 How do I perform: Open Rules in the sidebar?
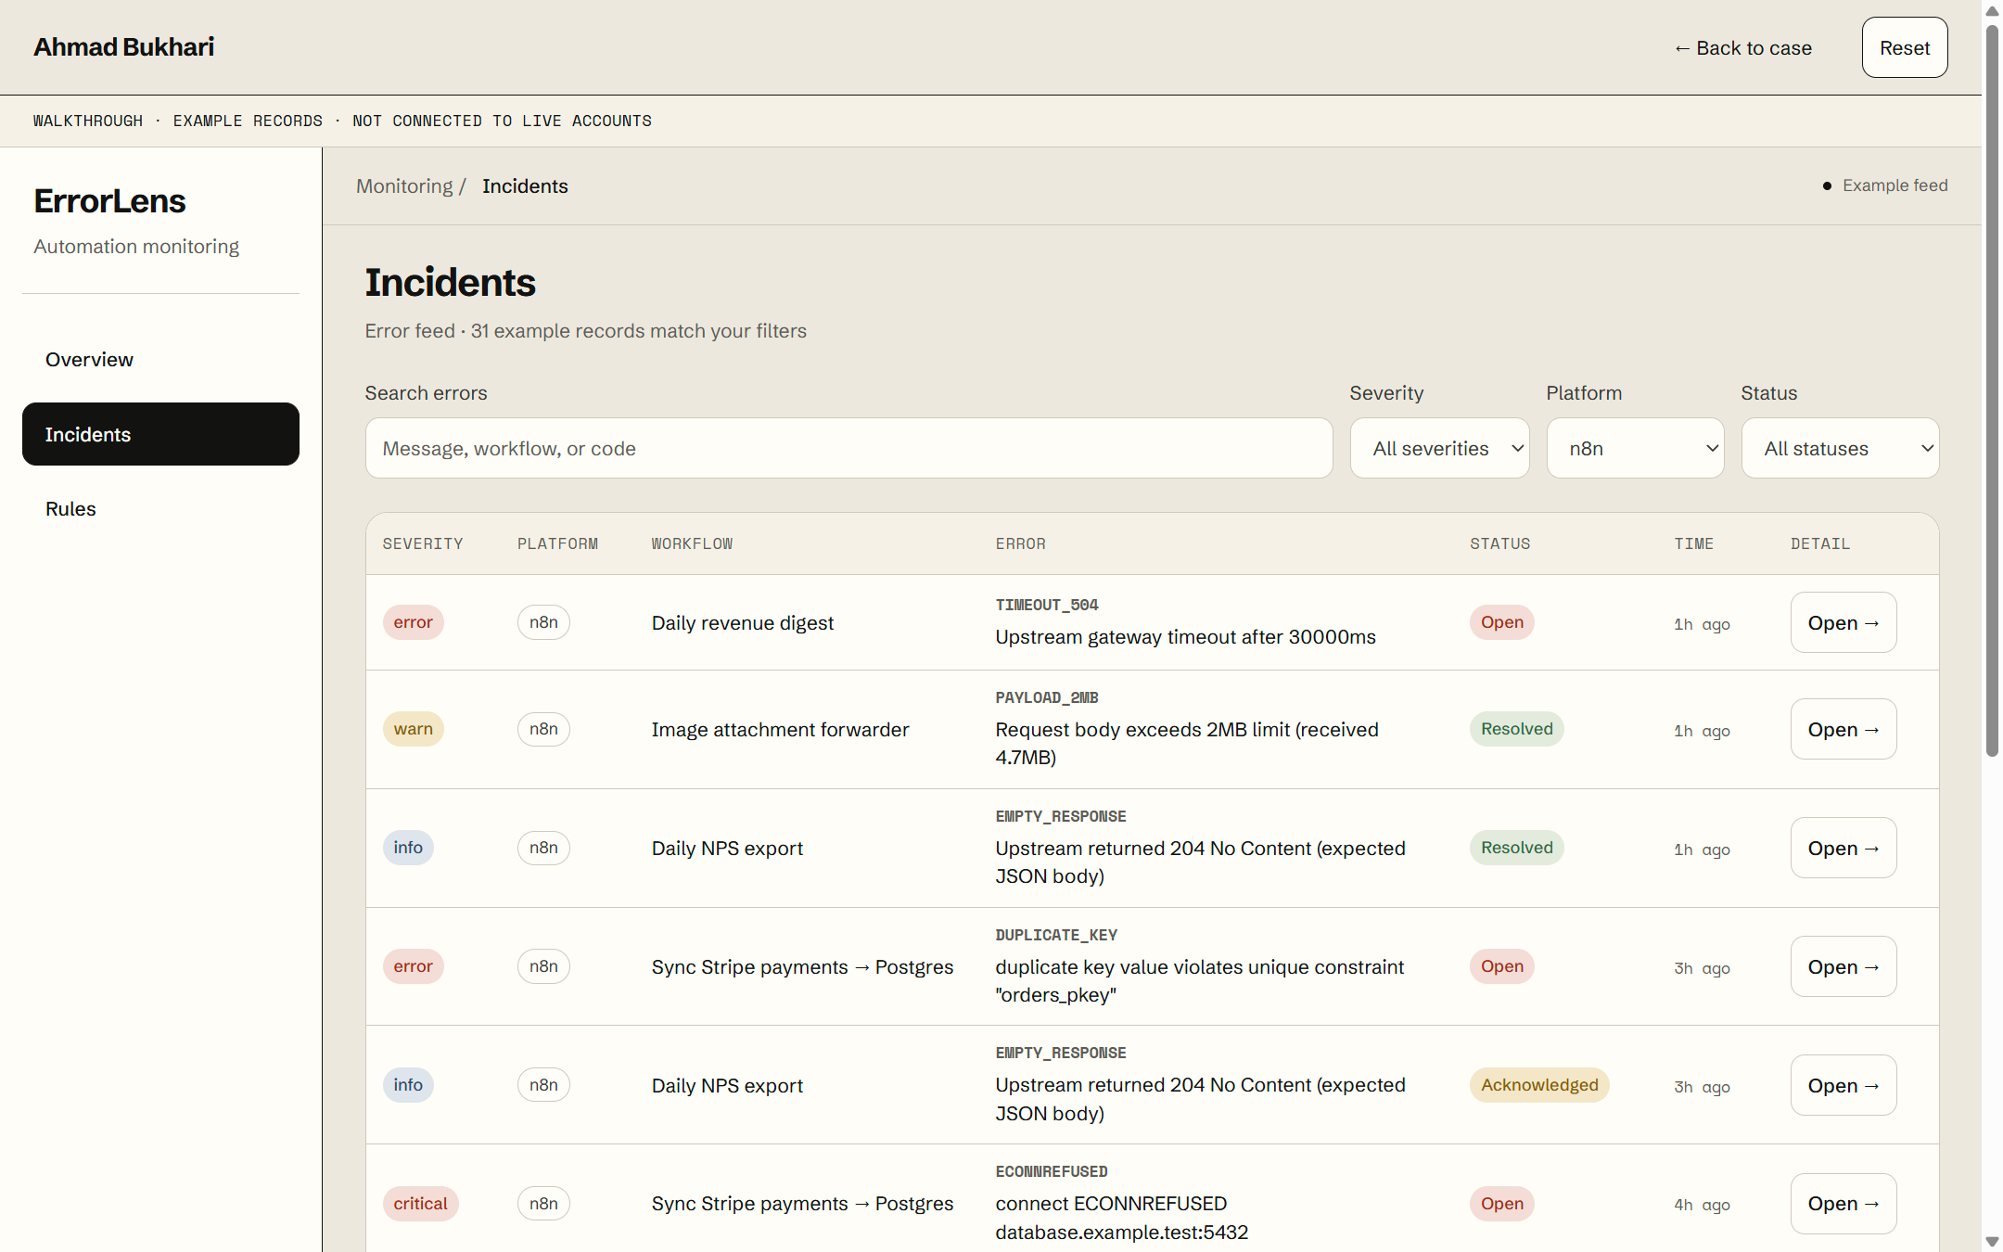tap(160, 509)
